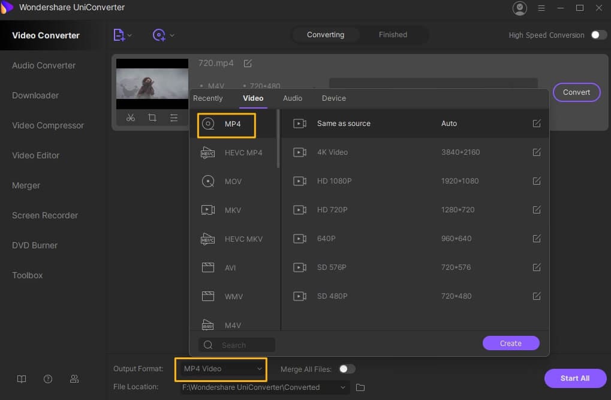Screen dimensions: 611x400
Task: Choose the HD 1080P resolution
Action: pos(414,181)
